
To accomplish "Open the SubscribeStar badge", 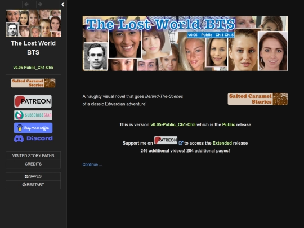I will 33,115.
